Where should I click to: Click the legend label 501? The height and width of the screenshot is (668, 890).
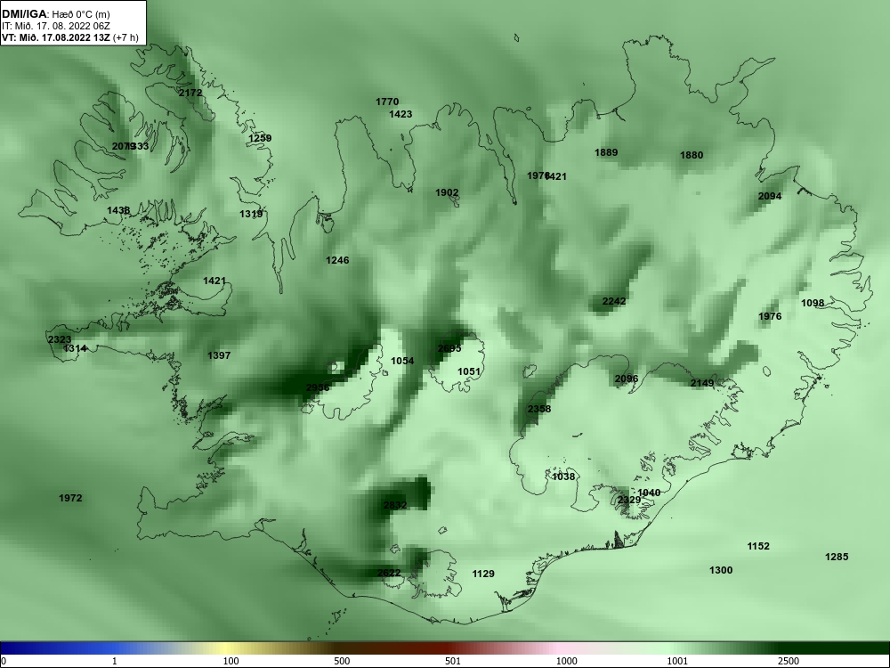point(453,661)
